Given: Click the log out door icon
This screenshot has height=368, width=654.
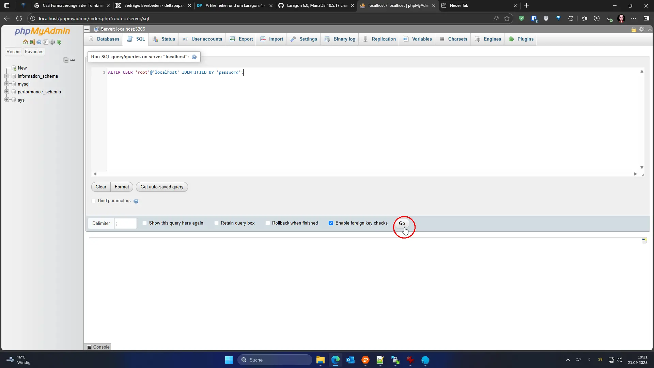Looking at the screenshot, I should pos(32,42).
